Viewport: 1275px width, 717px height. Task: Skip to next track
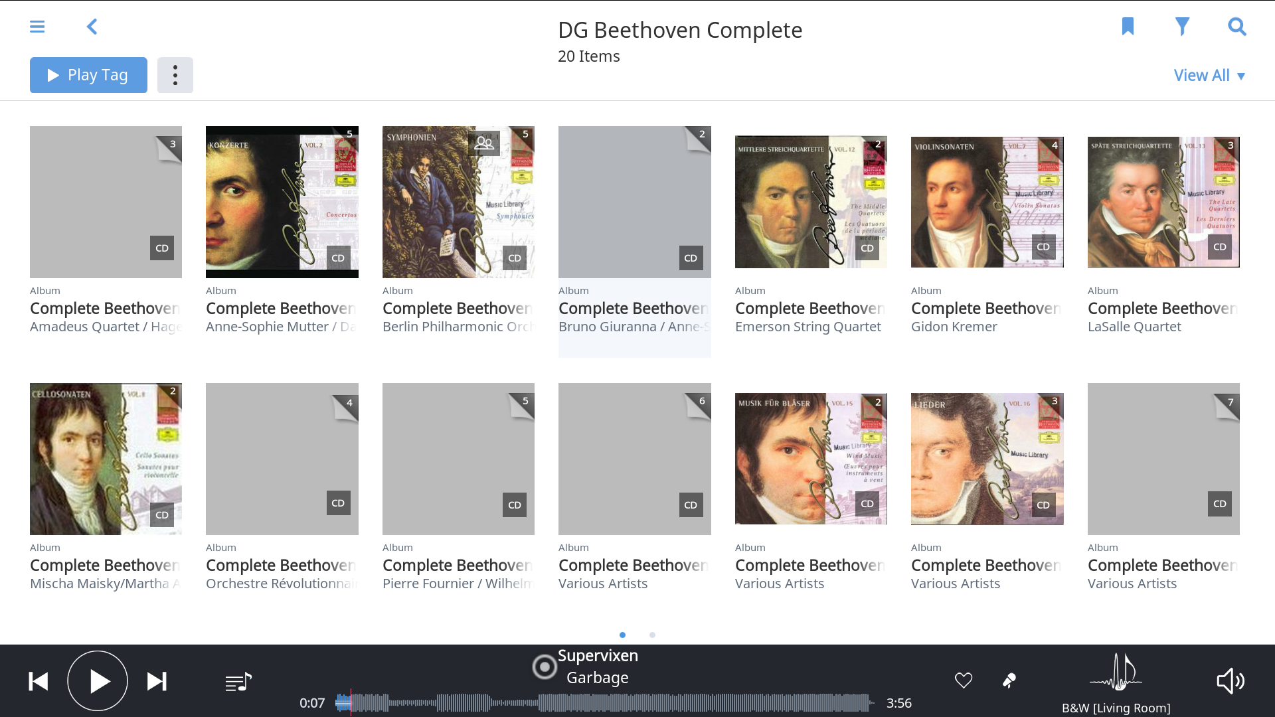click(157, 681)
